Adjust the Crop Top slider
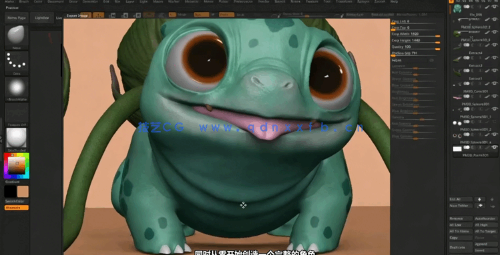Screen dimensions: 500x255 [x=416, y=28]
